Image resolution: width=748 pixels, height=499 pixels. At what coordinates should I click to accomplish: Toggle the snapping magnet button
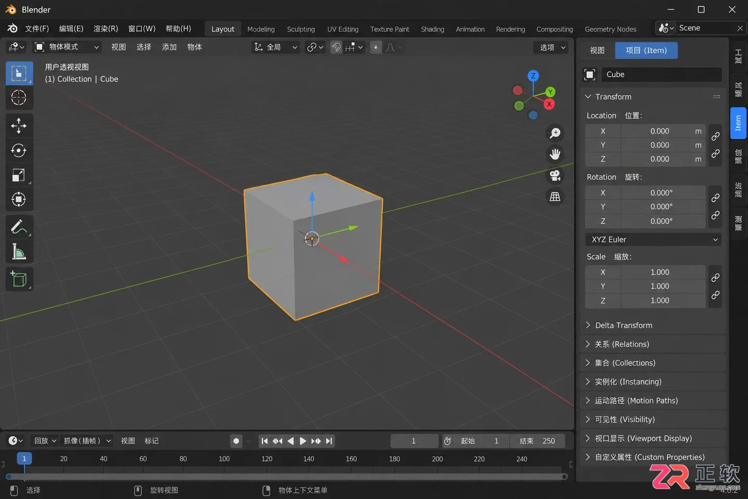click(337, 47)
